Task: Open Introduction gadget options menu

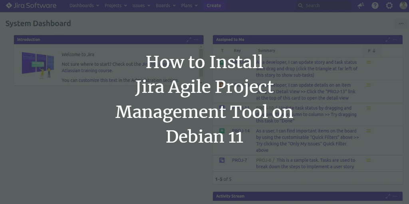Action: [196, 40]
